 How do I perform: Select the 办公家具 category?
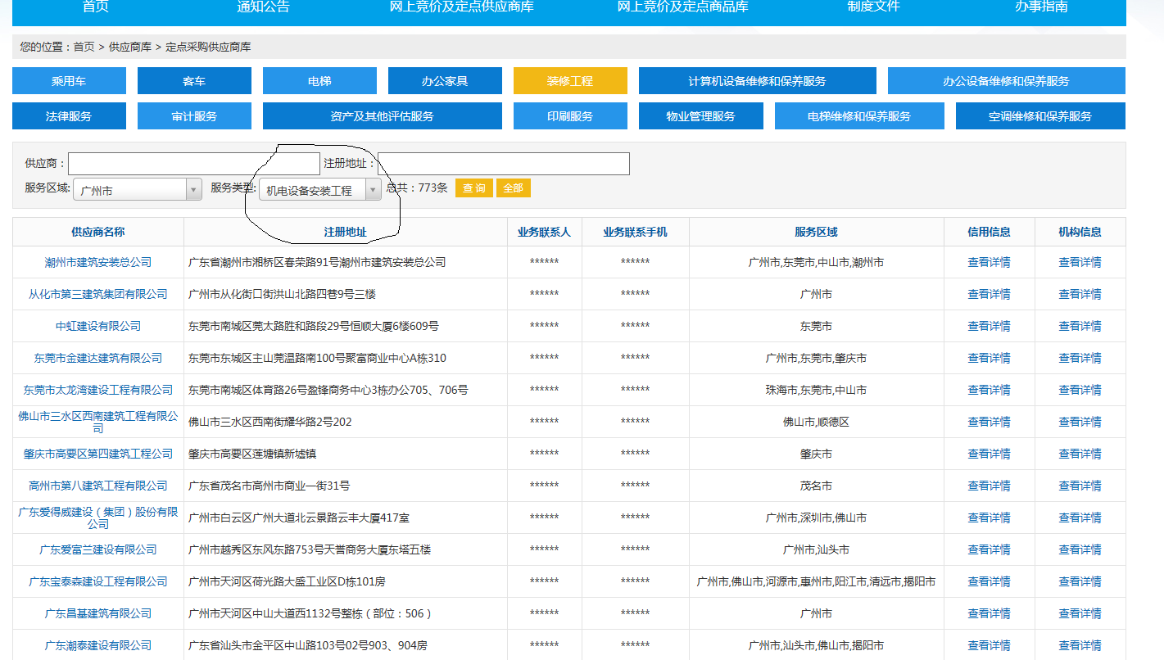[445, 80]
